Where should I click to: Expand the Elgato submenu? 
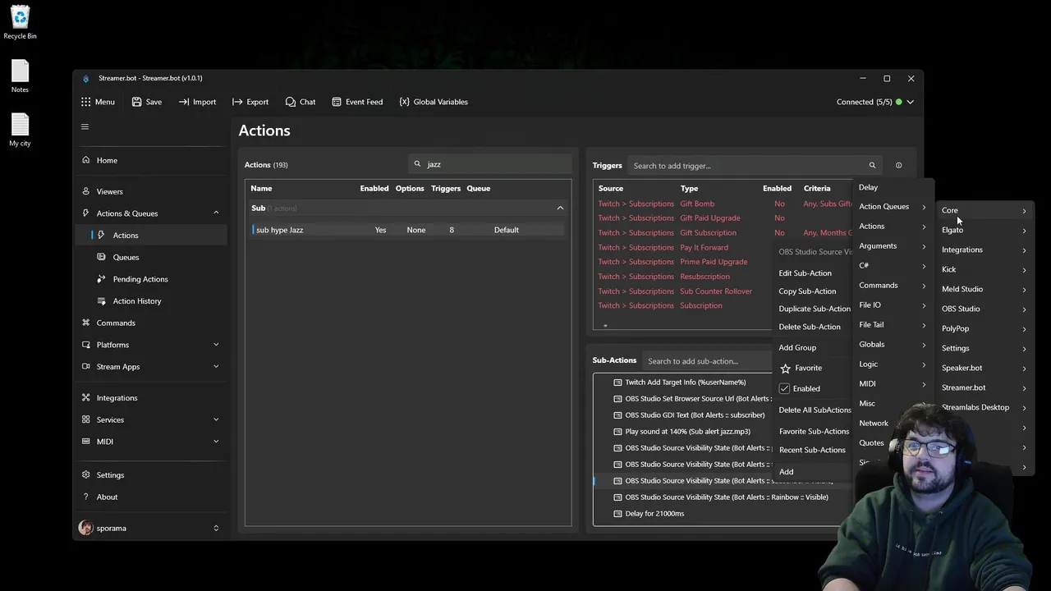984,231
